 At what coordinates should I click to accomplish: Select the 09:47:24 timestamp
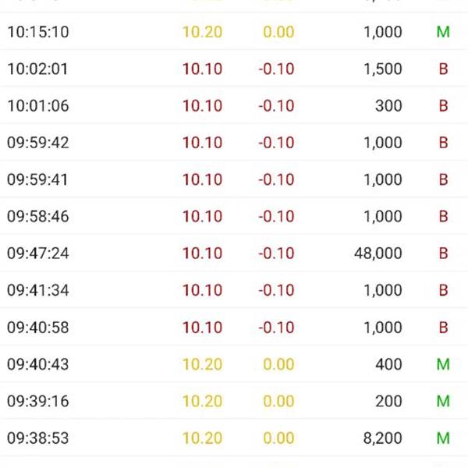[38, 253]
